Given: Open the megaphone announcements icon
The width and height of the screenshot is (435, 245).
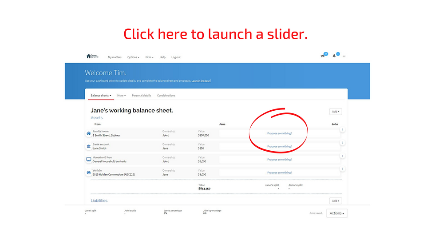Looking at the screenshot, I should [x=323, y=56].
